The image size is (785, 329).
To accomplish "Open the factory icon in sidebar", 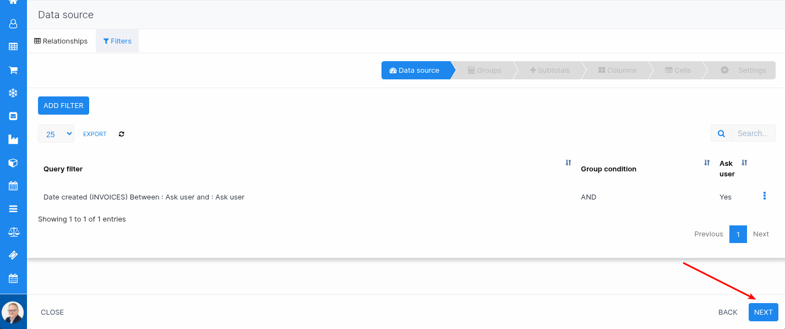I will pos(13,139).
